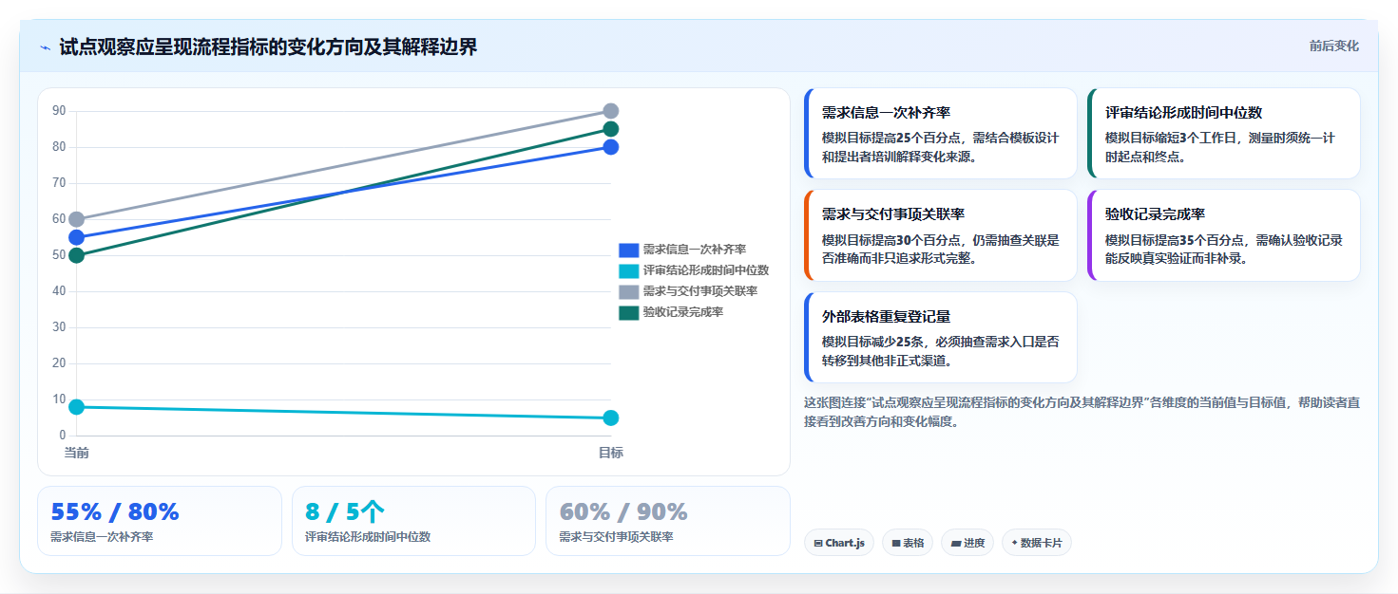Open the 外部表格重复登记量 description card

coord(940,337)
